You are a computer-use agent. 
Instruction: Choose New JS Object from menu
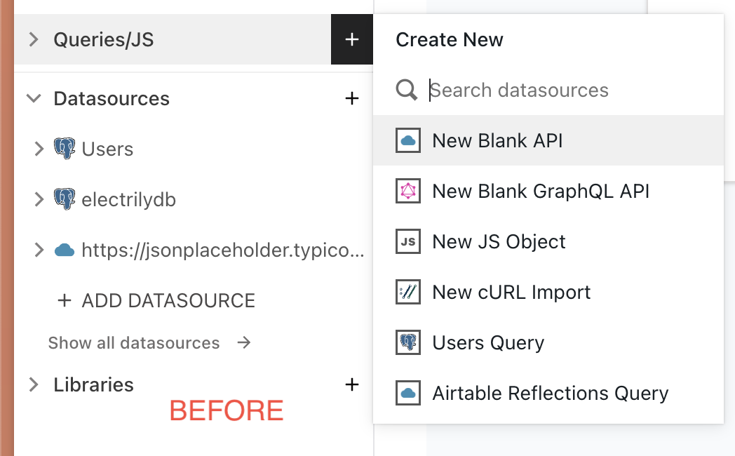pos(499,242)
